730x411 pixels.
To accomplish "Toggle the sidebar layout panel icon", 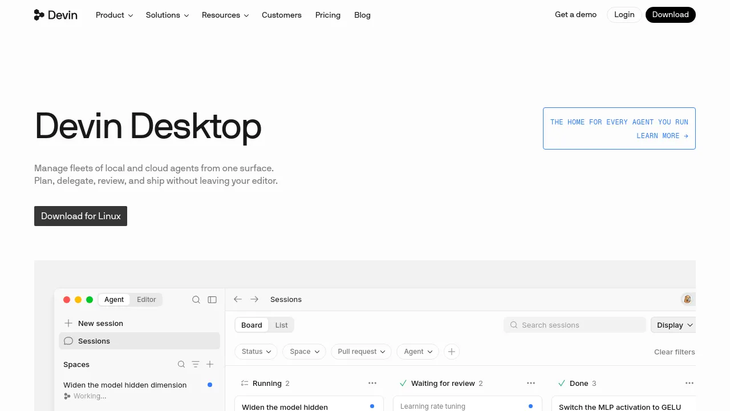I will coord(212,300).
